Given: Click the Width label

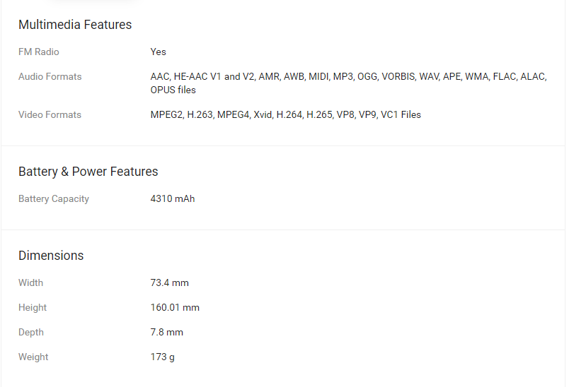Looking at the screenshot, I should 30,282.
